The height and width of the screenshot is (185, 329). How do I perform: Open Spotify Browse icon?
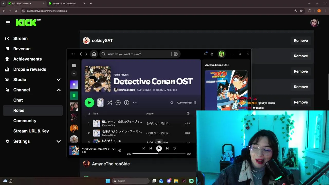(x=176, y=54)
